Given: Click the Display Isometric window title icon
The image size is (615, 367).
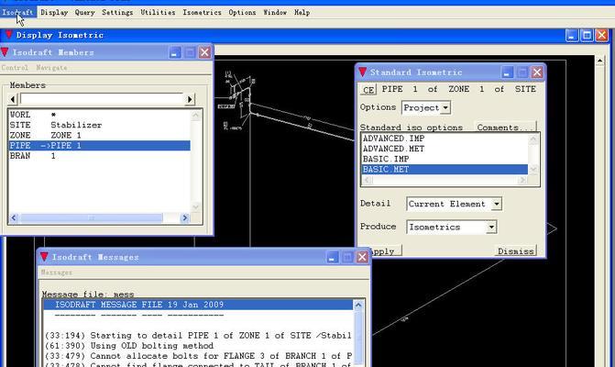Looking at the screenshot, I should point(9,35).
